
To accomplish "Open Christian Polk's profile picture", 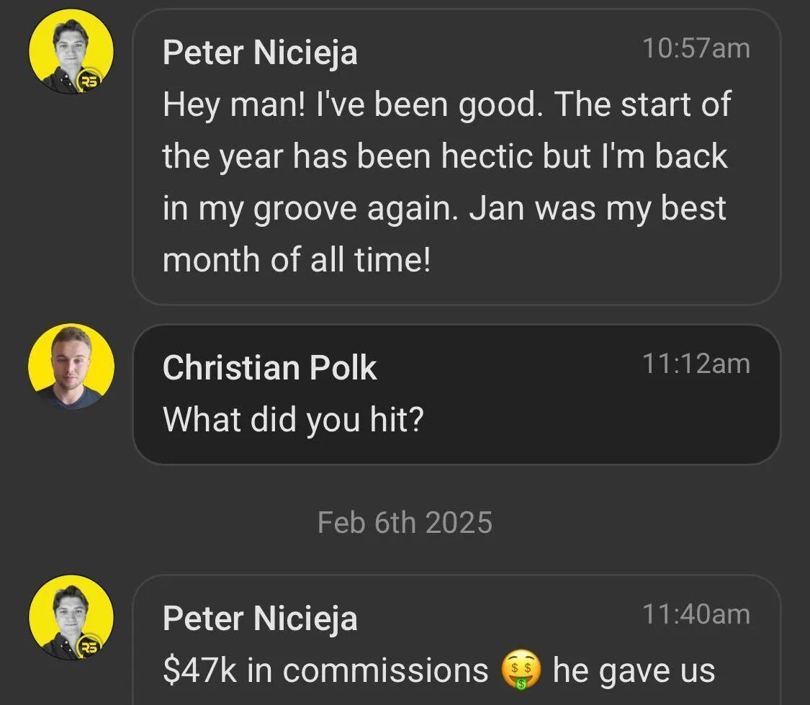I will click(x=71, y=367).
